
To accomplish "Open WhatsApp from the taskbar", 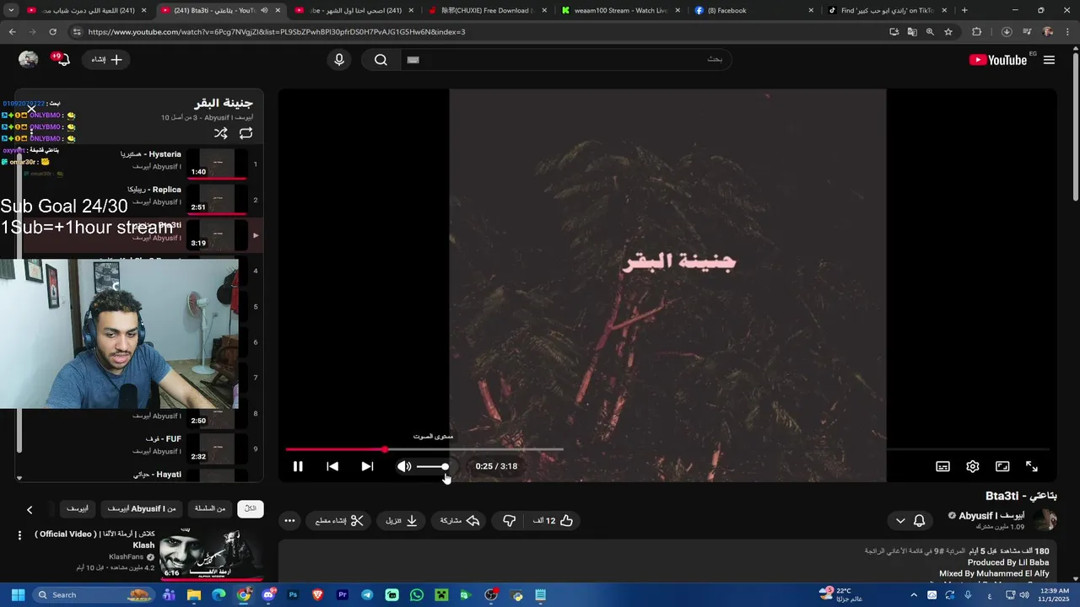I will tap(417, 594).
